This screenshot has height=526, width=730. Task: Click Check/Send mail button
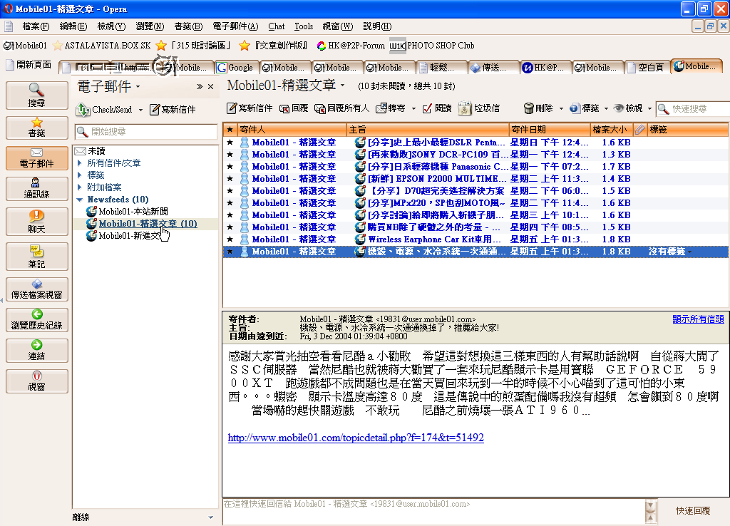[x=104, y=109]
